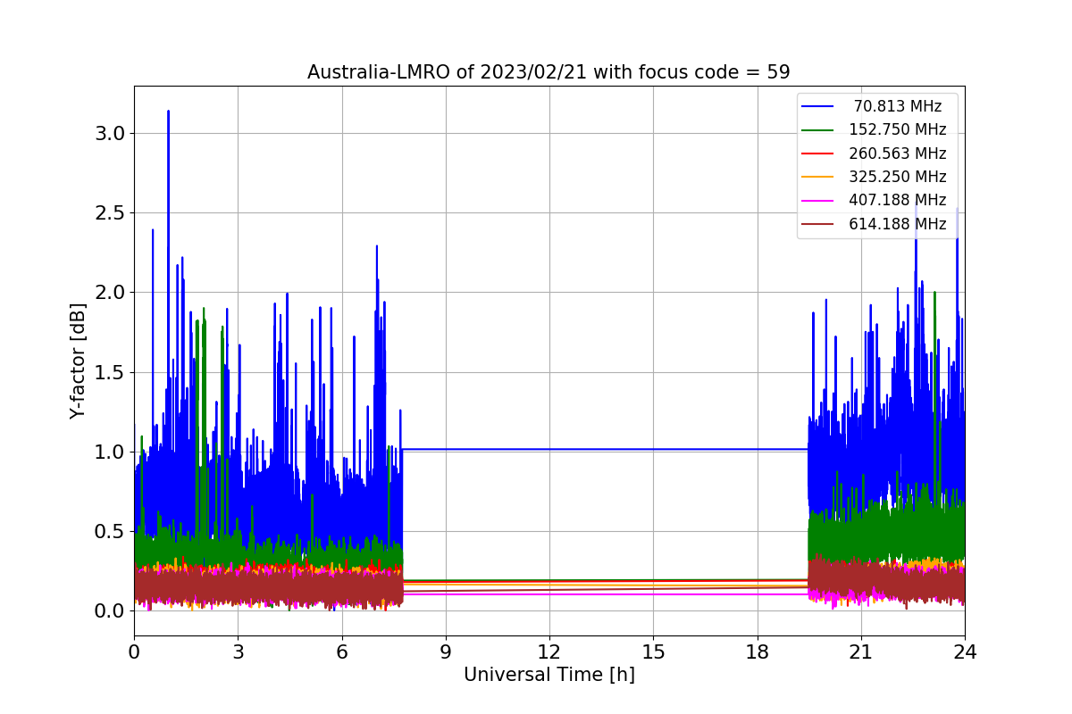Click the x-axis tick labeled 24
The image size is (1072, 714).
point(965,652)
